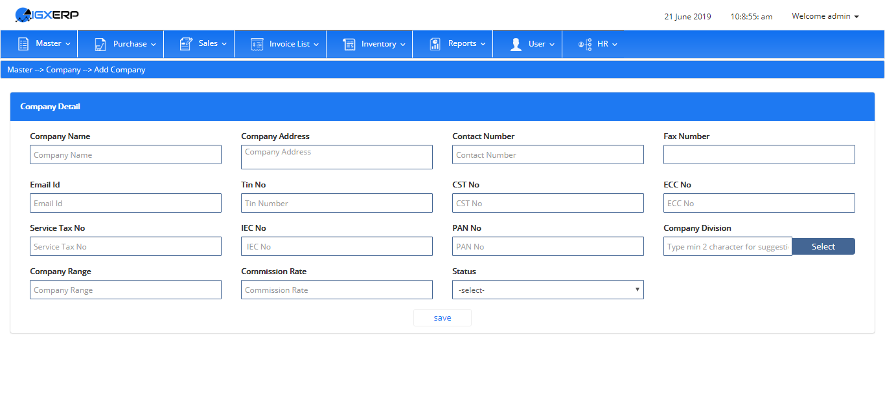Click the Invoice List menu icon

[257, 44]
